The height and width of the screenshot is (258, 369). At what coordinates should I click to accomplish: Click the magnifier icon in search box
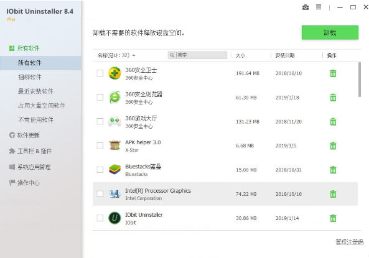[x=172, y=55]
